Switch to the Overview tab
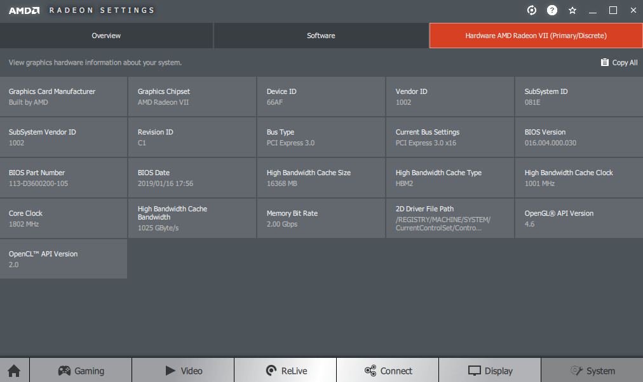This screenshot has width=643, height=382. [x=106, y=36]
